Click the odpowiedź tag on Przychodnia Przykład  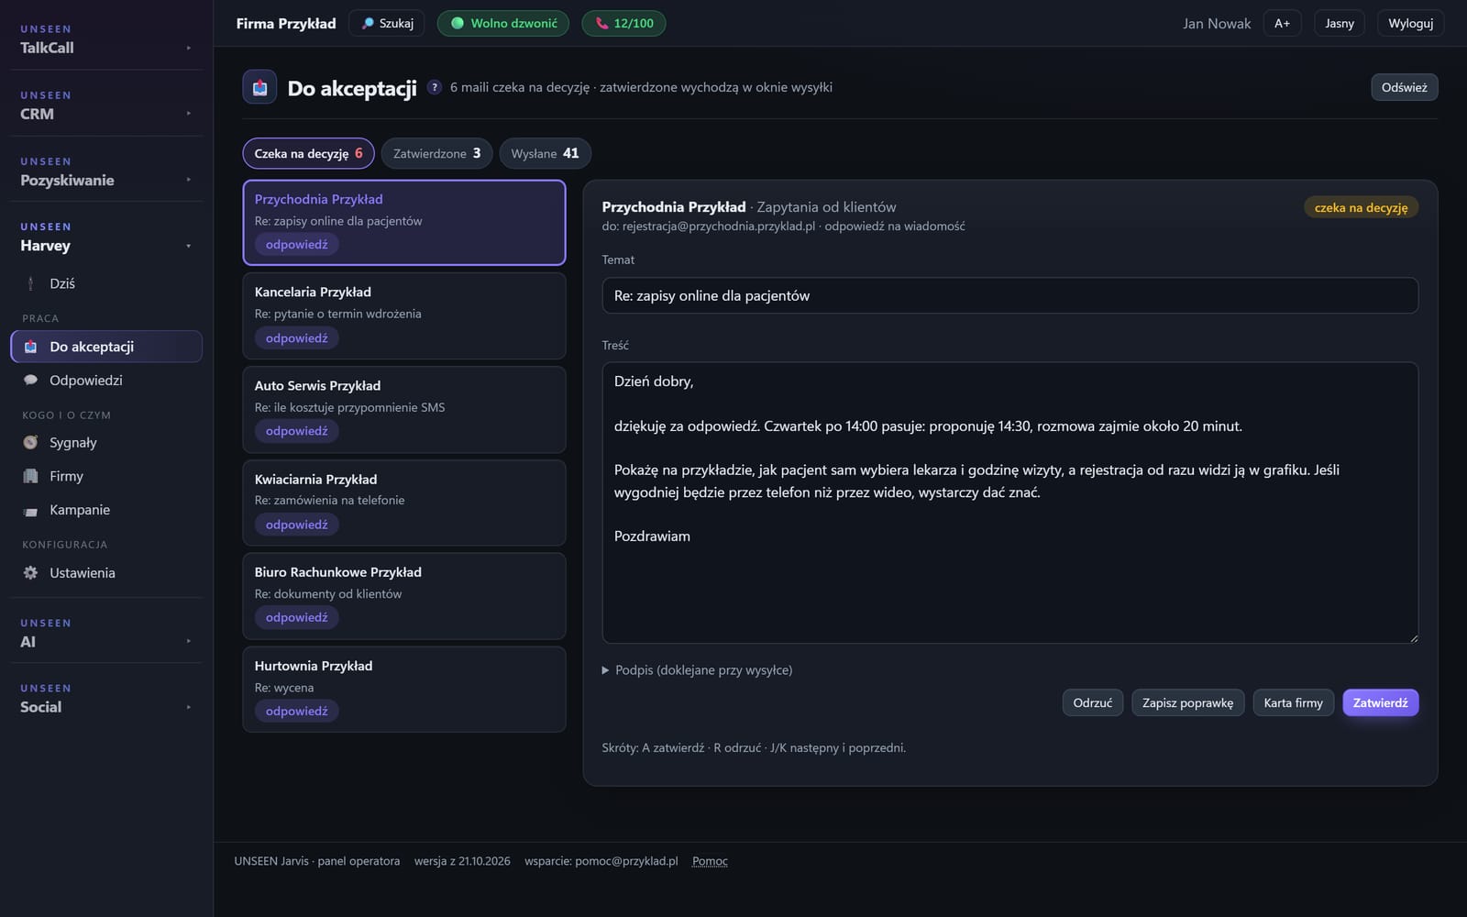pyautogui.click(x=296, y=245)
